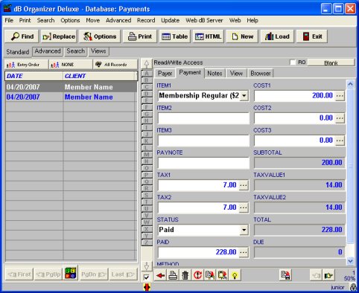Click the First navigation button
This screenshot has height=293, width=359.
19,274
